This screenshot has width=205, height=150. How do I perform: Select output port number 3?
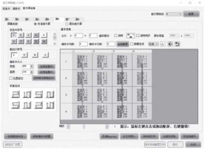(35, 55)
